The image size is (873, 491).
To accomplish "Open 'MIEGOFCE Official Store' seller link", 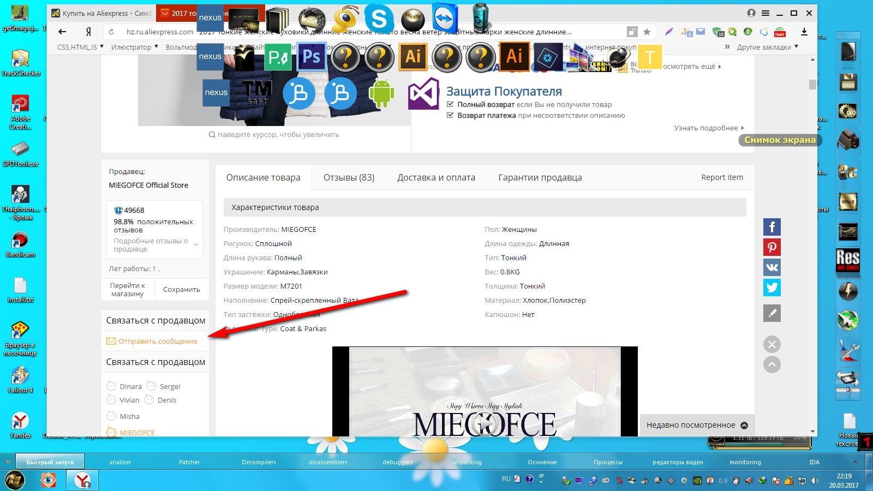I will 148,185.
